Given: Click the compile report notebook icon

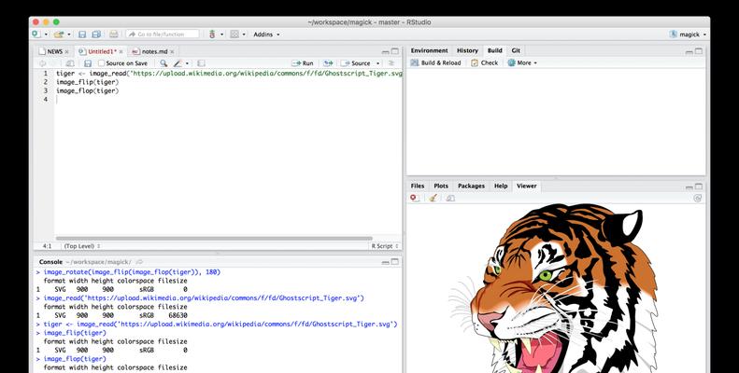Looking at the screenshot, I should pyautogui.click(x=201, y=63).
